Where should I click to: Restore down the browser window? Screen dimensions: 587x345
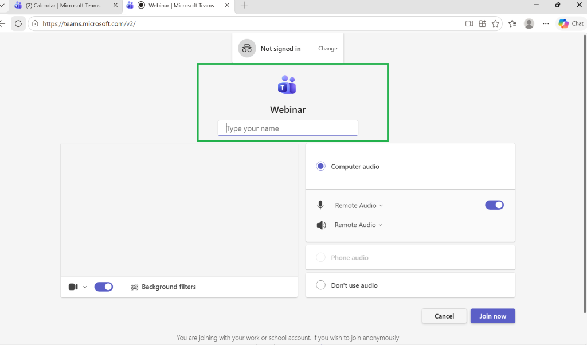(558, 5)
